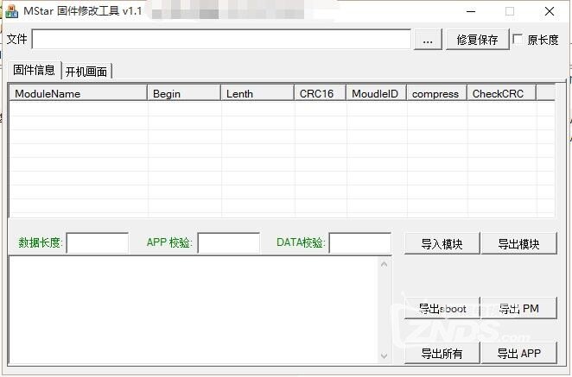
Task: Click the 导出sboot button
Action: coord(442,308)
